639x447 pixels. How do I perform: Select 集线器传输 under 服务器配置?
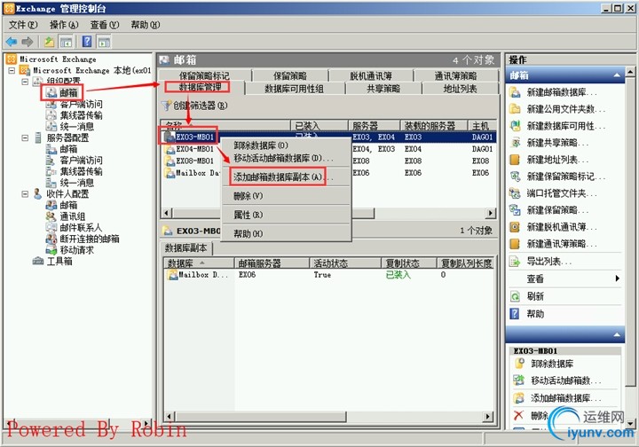[81, 171]
